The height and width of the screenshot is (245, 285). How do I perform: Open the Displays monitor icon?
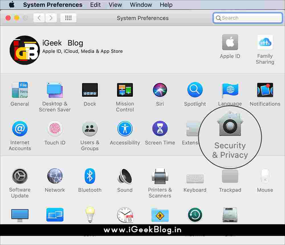tap(20, 215)
